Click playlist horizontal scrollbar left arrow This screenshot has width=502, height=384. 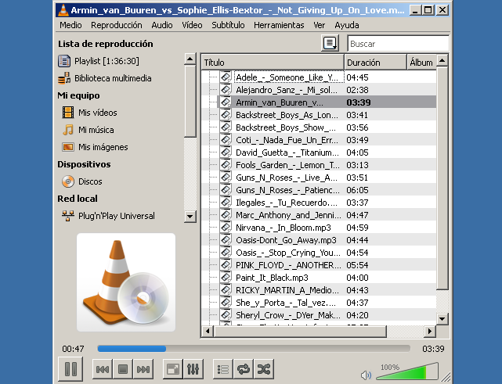208,332
